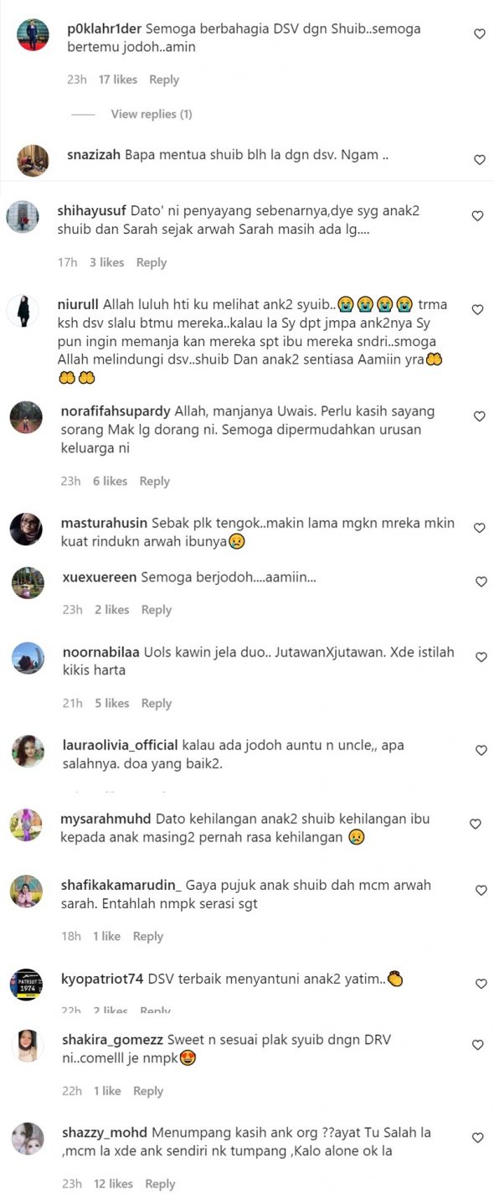Tap heart icon beside snazizah's comment
This screenshot has height=1194, width=494.
point(479,160)
